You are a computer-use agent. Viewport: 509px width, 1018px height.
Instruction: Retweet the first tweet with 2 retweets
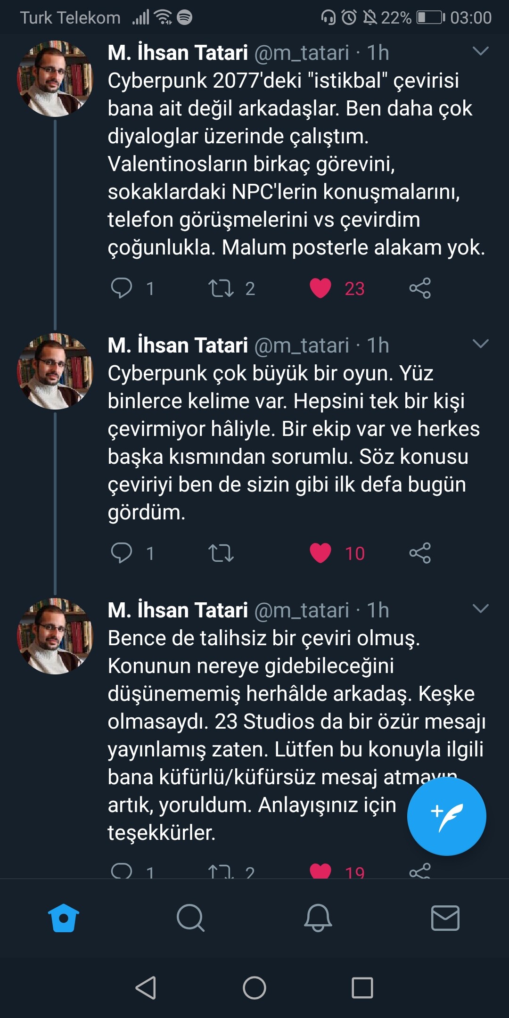coord(221,288)
